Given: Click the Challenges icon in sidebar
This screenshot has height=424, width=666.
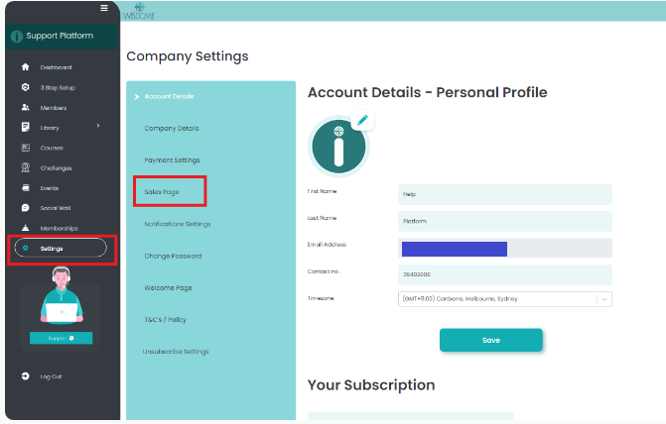Looking at the screenshot, I should (25, 167).
